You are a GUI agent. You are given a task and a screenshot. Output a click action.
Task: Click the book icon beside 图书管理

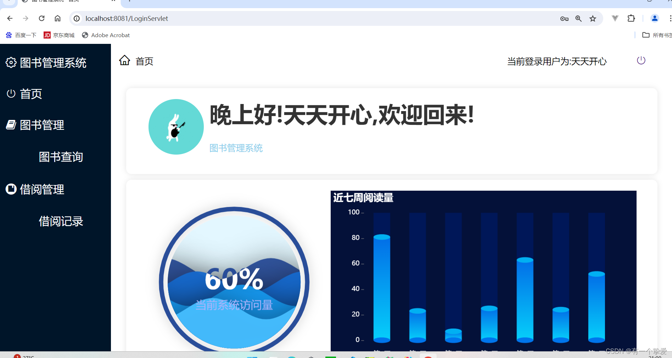(11, 125)
